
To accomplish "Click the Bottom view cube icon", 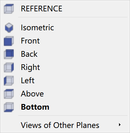I will [x=9, y=107].
